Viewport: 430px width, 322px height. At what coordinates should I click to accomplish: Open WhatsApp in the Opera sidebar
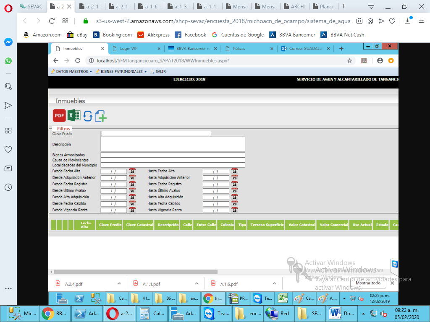click(8, 61)
